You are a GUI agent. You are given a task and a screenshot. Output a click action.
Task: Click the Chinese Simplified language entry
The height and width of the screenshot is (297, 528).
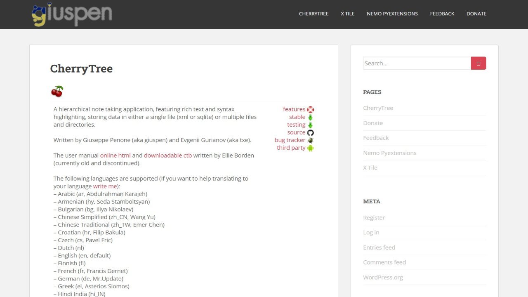(x=104, y=217)
